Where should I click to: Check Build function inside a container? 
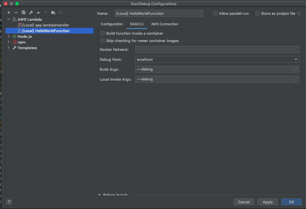pyautogui.click(x=103, y=33)
